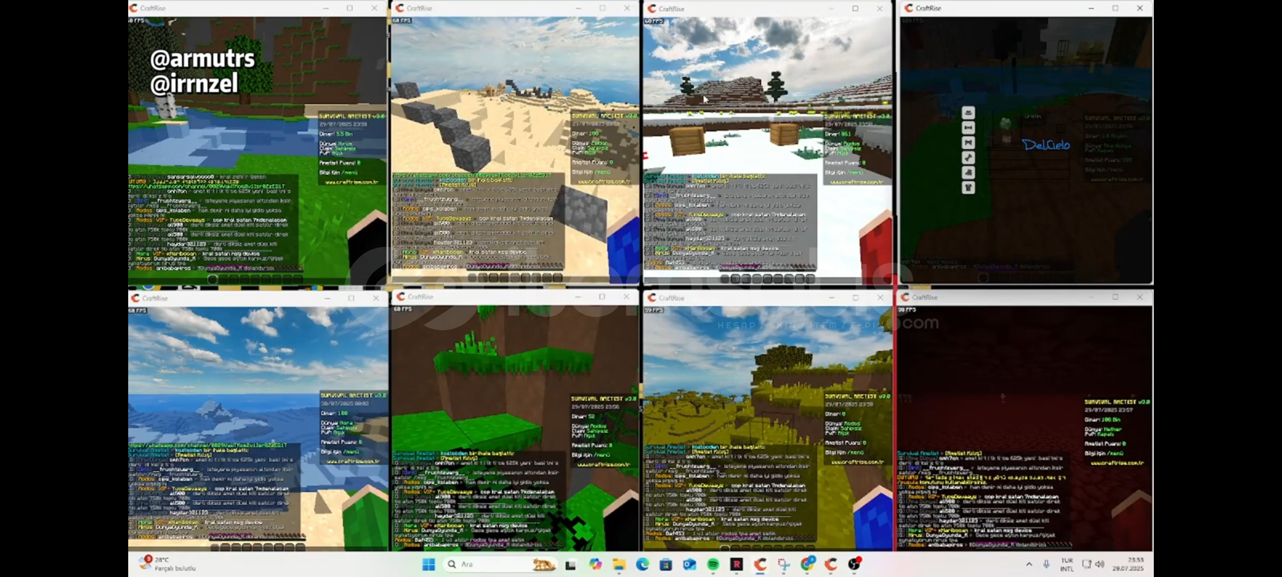
Task: Open Google Chrome from the taskbar
Action: point(808,564)
